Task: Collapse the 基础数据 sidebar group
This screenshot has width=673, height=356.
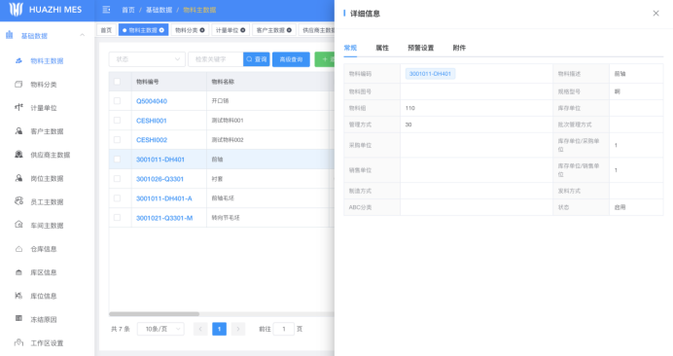Action: coord(82,35)
